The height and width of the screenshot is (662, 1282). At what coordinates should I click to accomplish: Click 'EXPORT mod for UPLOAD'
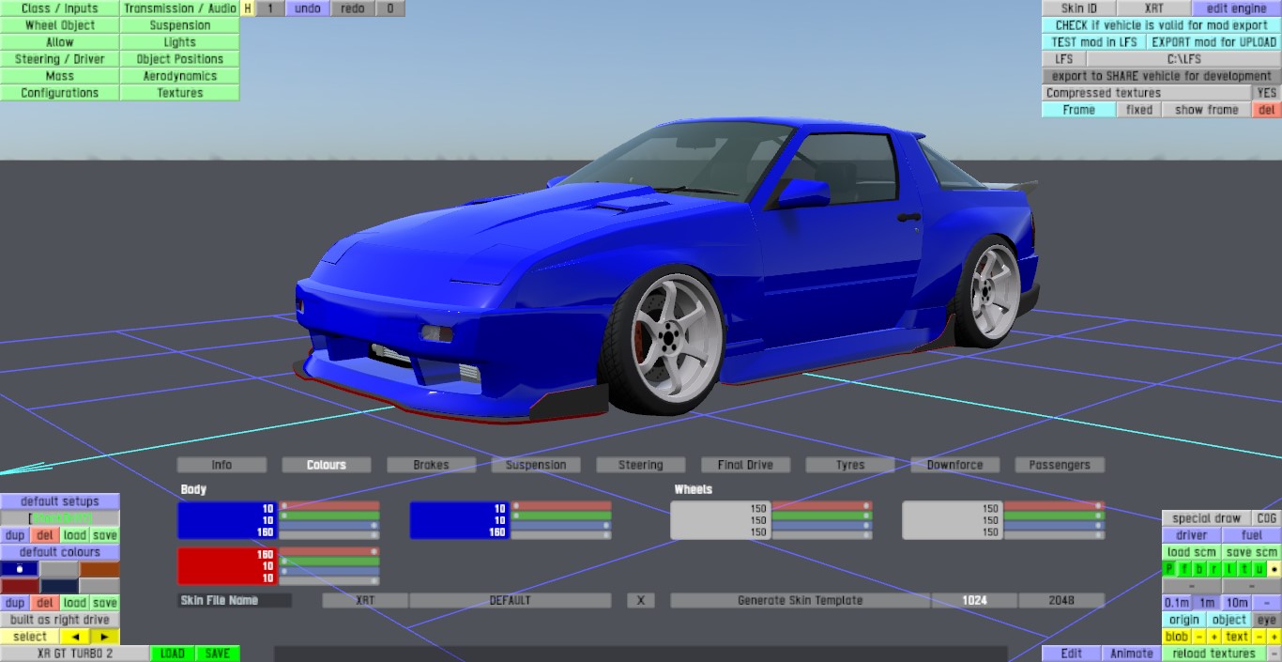1214,42
